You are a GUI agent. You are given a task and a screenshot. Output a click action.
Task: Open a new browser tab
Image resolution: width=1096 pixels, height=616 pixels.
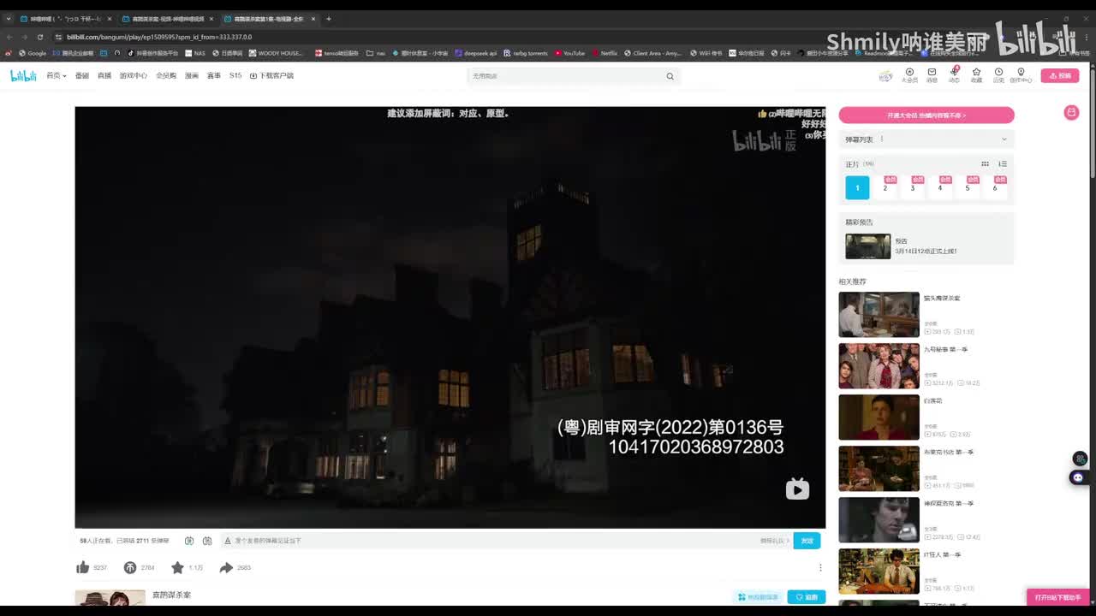[328, 19]
